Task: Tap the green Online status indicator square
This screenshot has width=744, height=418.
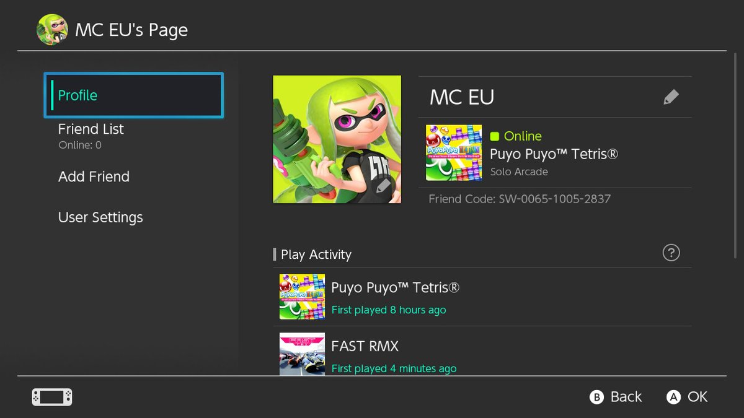Action: [x=495, y=136]
